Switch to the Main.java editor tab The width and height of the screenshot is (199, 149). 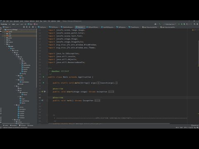pyautogui.click(x=80, y=27)
